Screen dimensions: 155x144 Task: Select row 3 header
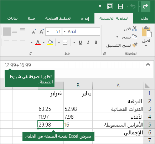click(x=149, y=109)
